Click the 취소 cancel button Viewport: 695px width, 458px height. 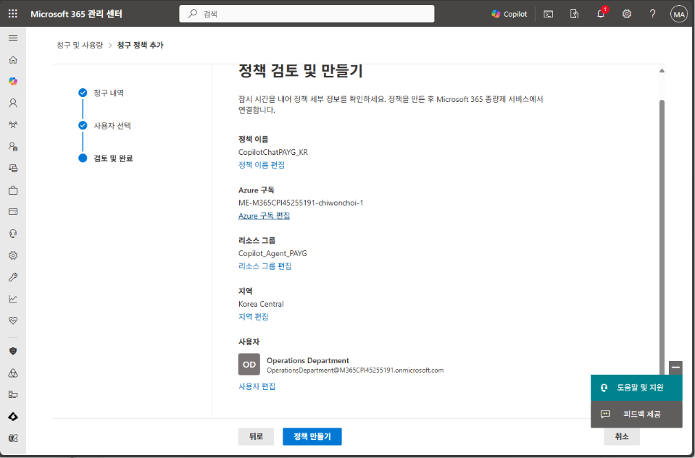(x=621, y=436)
